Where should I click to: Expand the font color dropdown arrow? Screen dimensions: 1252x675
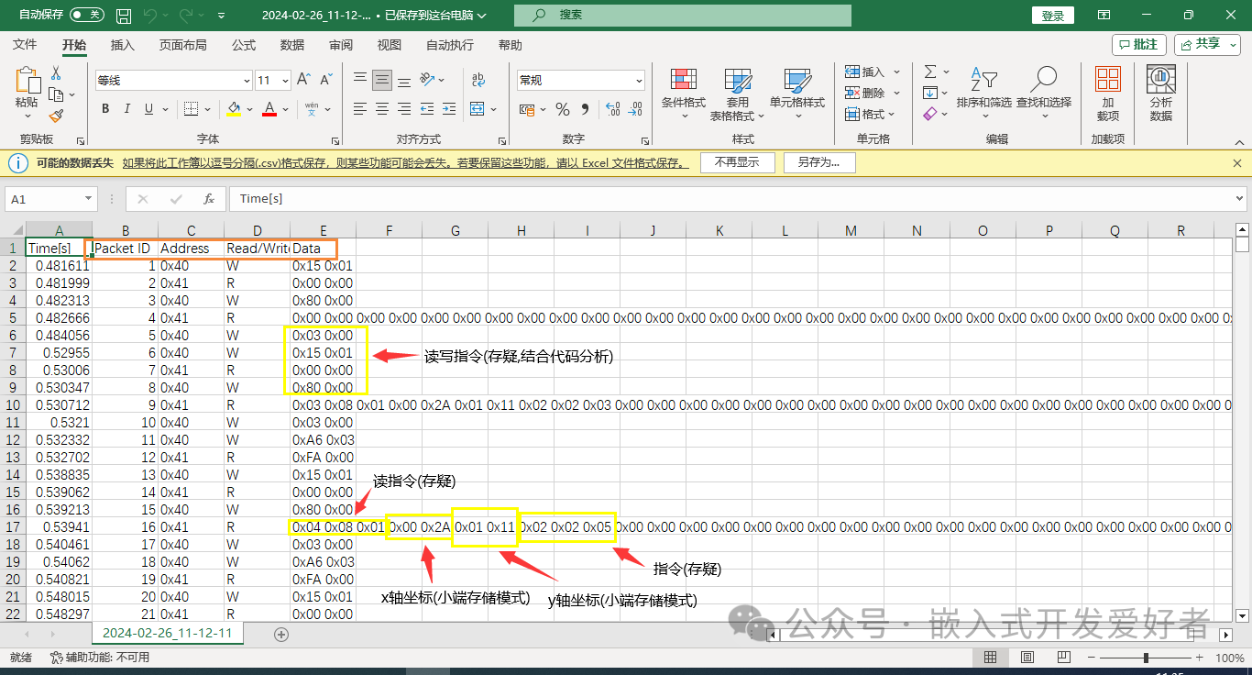(285, 109)
